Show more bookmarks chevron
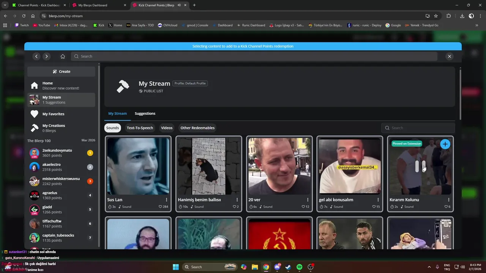 pyautogui.click(x=477, y=25)
